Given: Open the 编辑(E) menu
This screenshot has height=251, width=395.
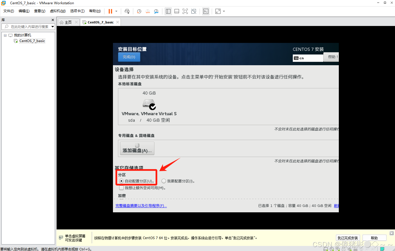Looking at the screenshot, I should click(24, 11).
